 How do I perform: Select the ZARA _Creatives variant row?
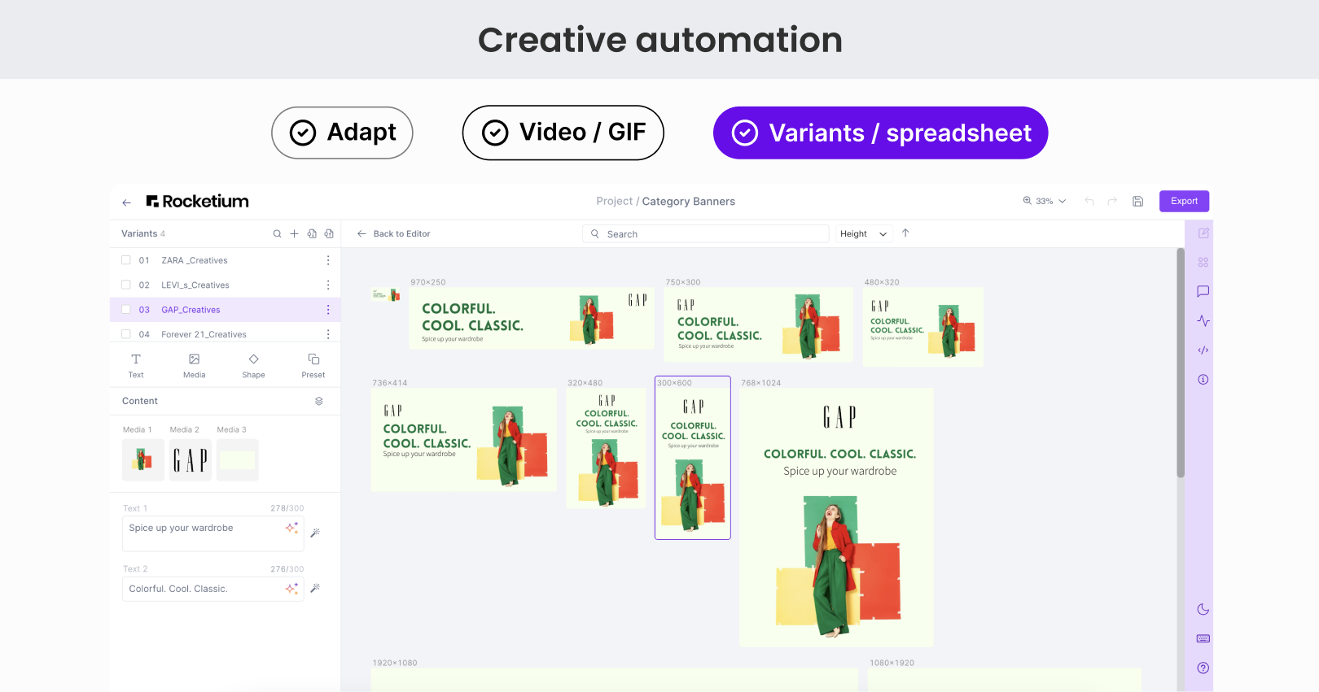coord(225,260)
